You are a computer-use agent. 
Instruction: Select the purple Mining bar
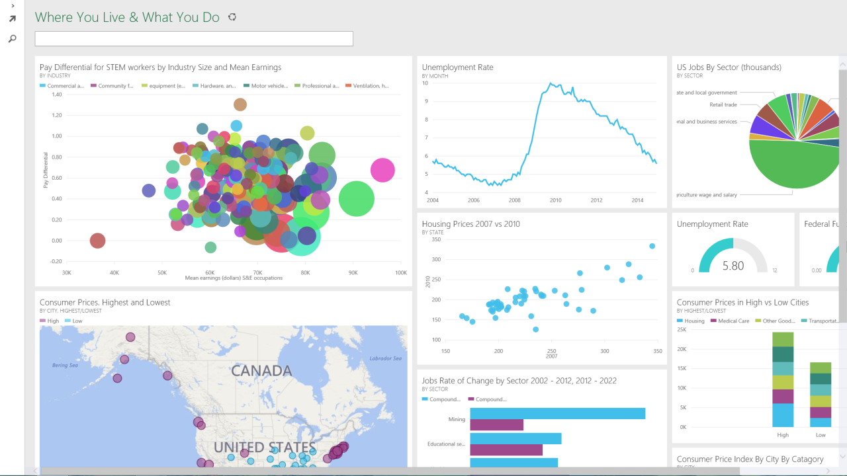click(x=497, y=424)
